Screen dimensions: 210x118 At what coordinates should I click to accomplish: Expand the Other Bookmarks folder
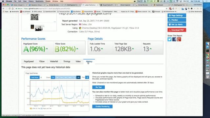tap(195, 12)
